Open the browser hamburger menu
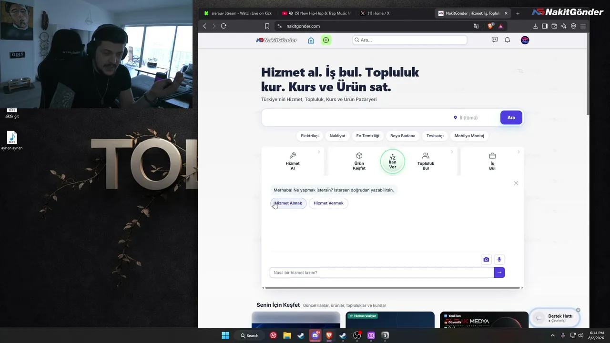Screen dimensions: 610x343 pyautogui.click(x=583, y=26)
